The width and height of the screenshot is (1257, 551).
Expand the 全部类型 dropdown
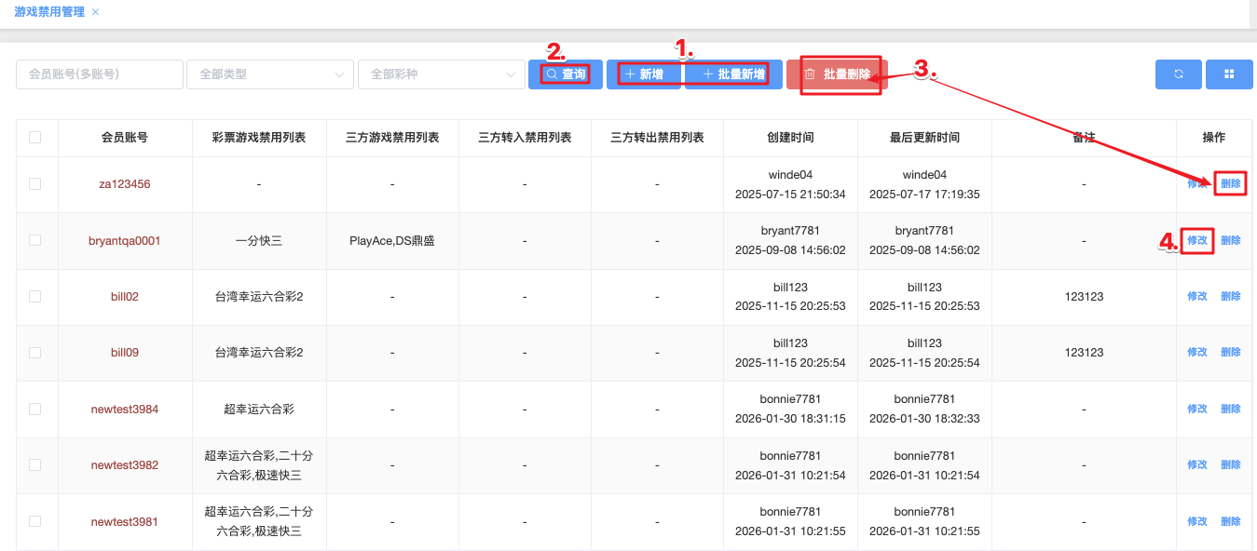[x=269, y=74]
